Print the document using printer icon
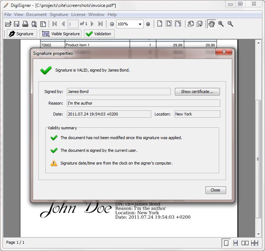The width and height of the screenshot is (265, 251). (25, 24)
